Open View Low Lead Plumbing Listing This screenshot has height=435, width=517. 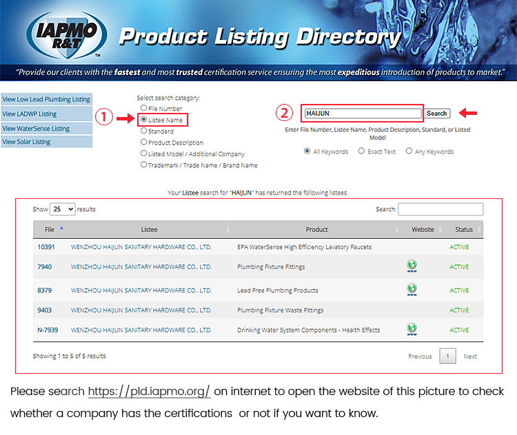[46, 100]
